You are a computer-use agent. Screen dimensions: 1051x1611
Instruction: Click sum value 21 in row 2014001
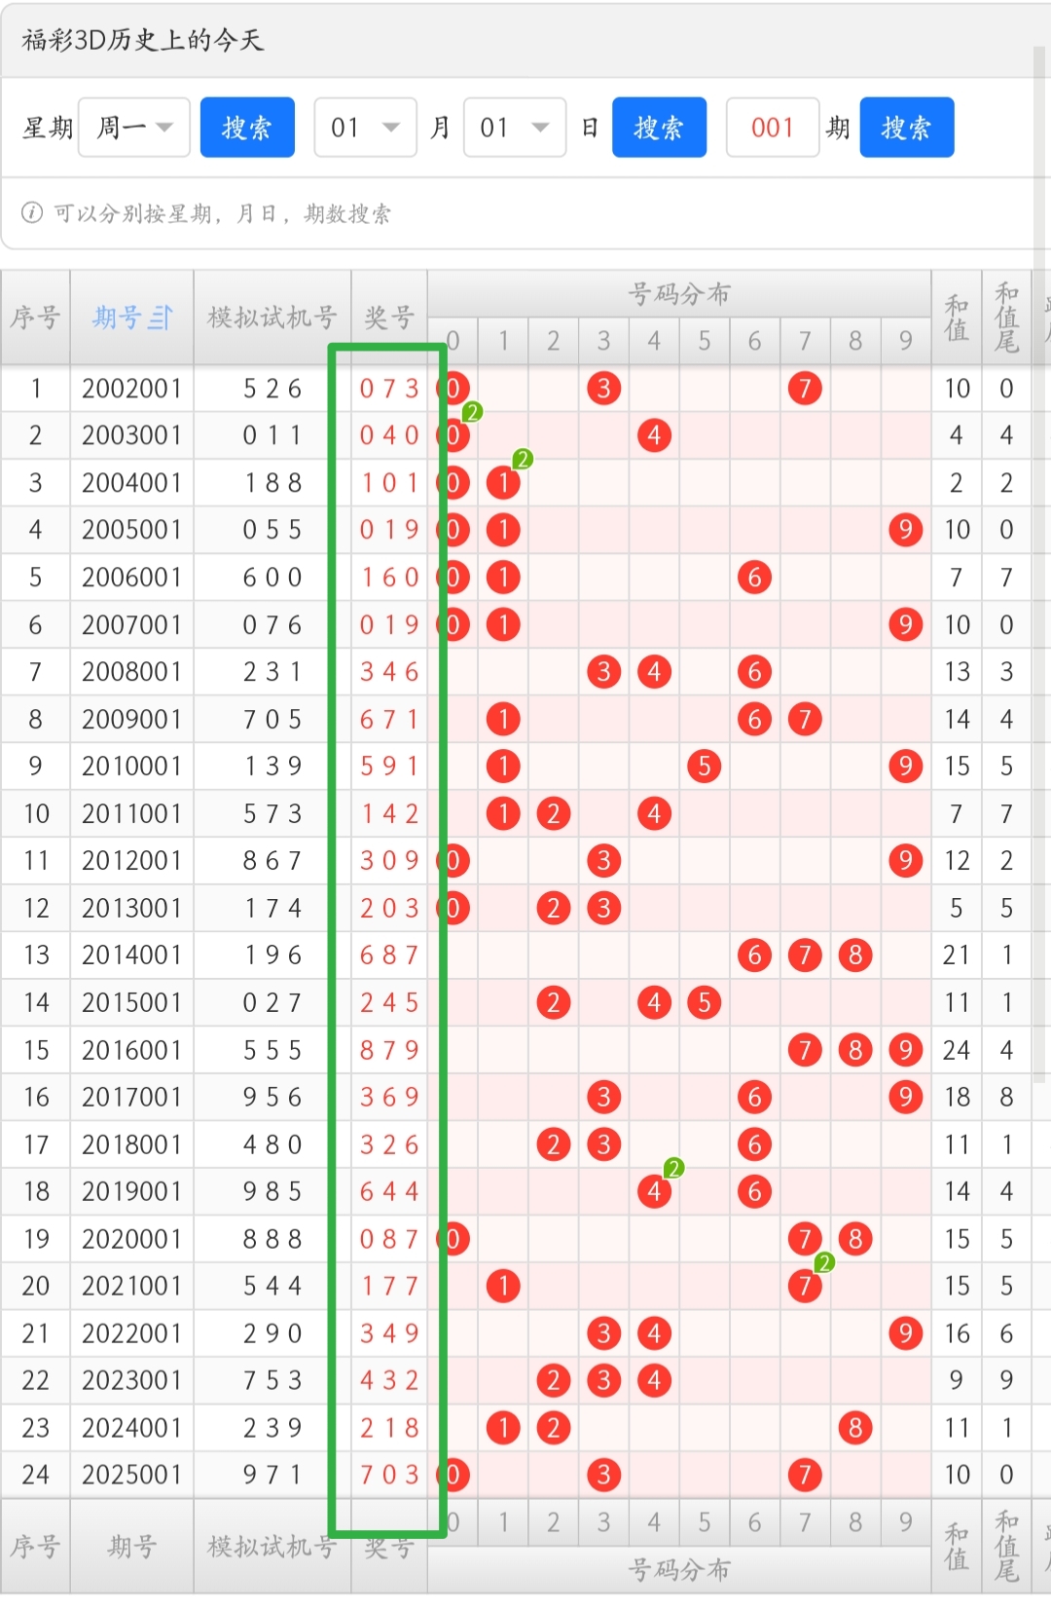[x=957, y=955]
